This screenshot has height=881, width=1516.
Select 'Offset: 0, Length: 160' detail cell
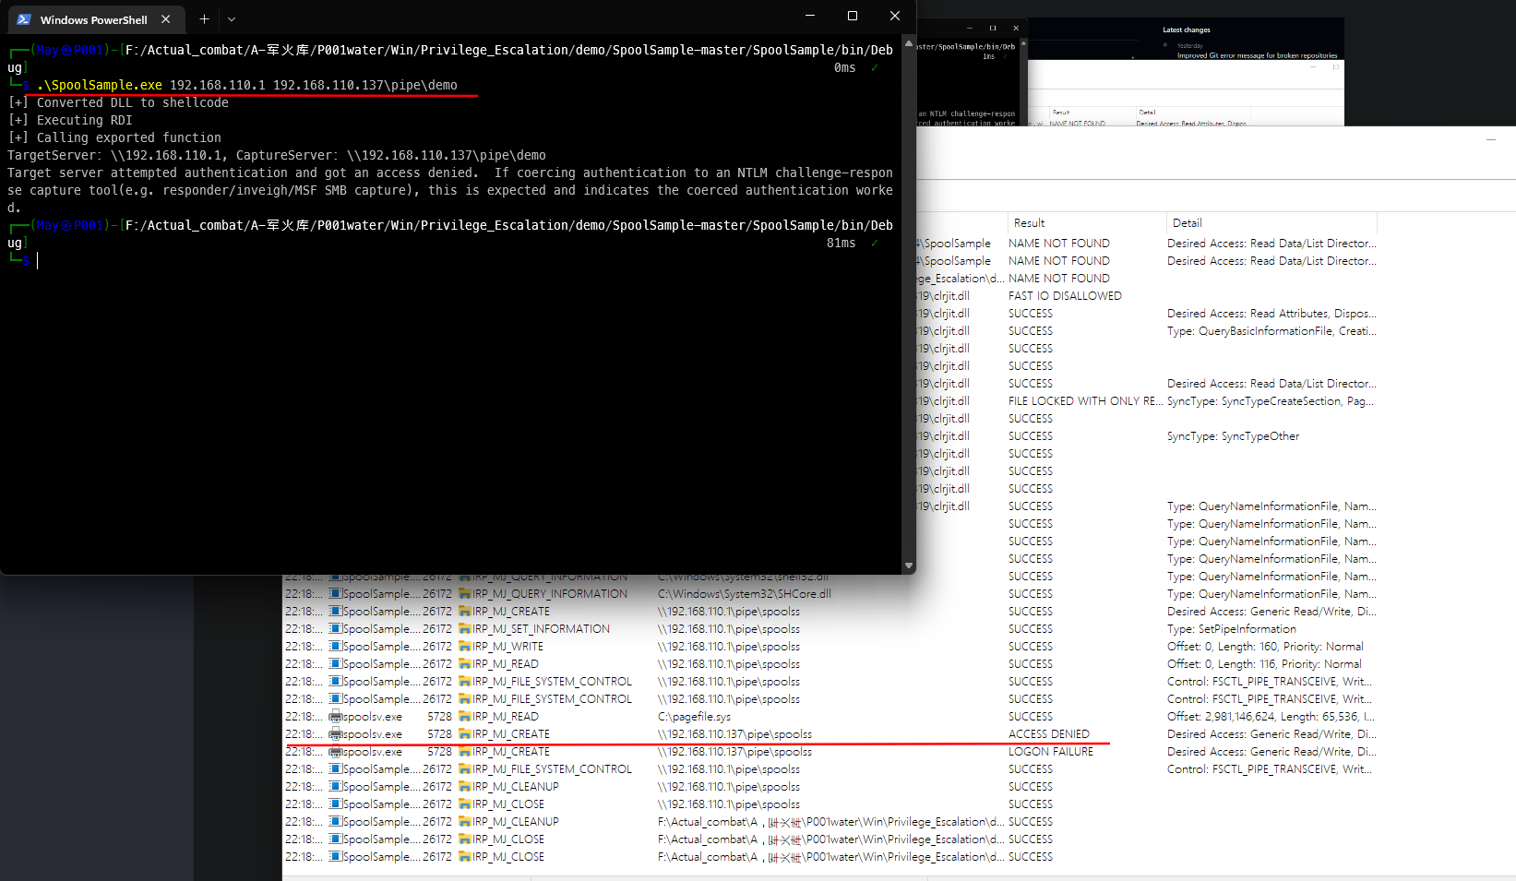pos(1265,647)
